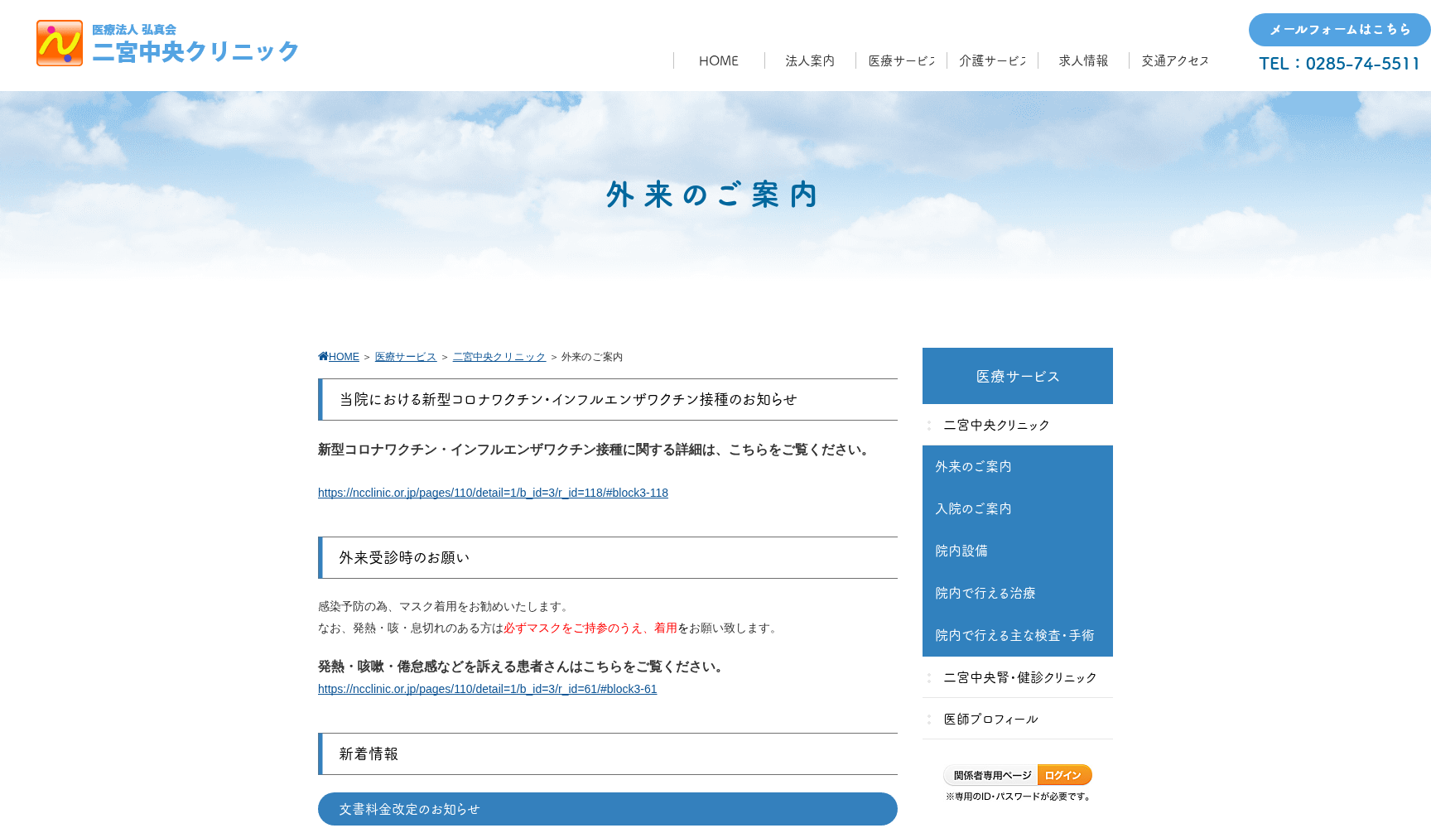Expand the 二宮中央クリニック sidebar section
The width and height of the screenshot is (1431, 828).
(996, 425)
